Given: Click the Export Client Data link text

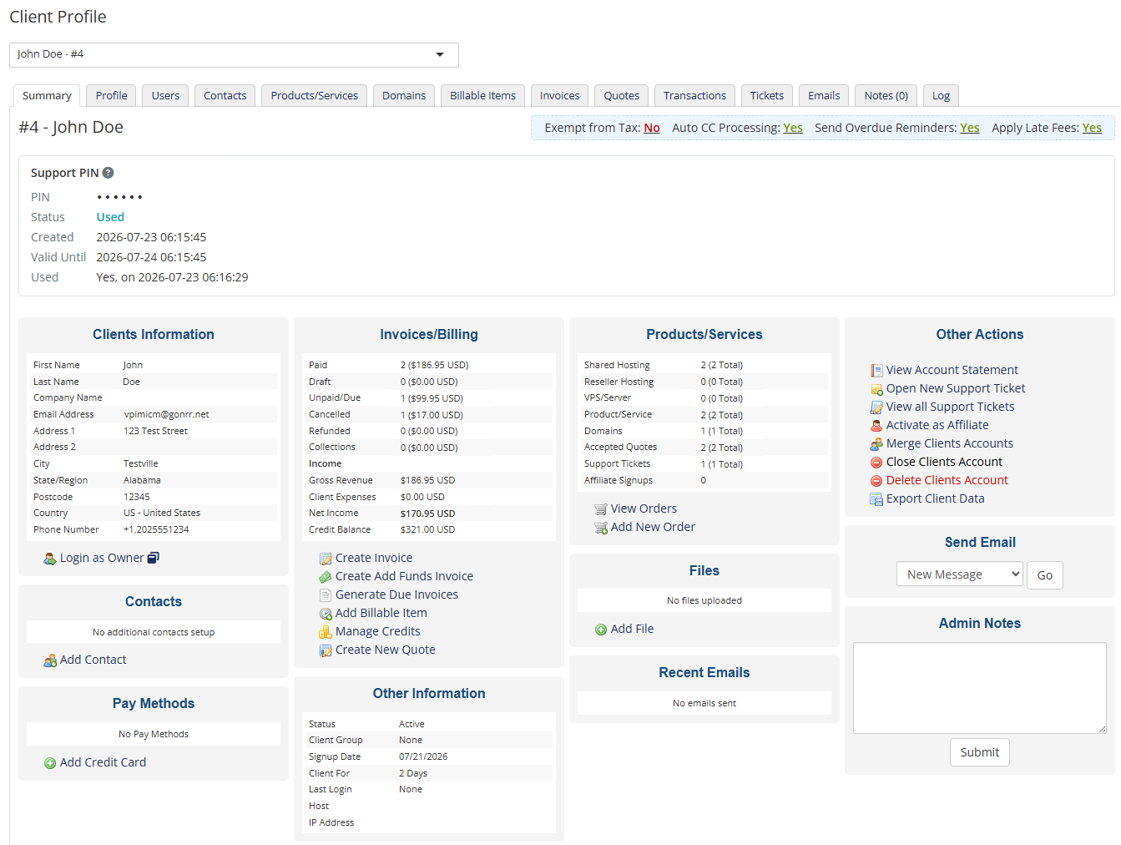Looking at the screenshot, I should pyautogui.click(x=936, y=499).
